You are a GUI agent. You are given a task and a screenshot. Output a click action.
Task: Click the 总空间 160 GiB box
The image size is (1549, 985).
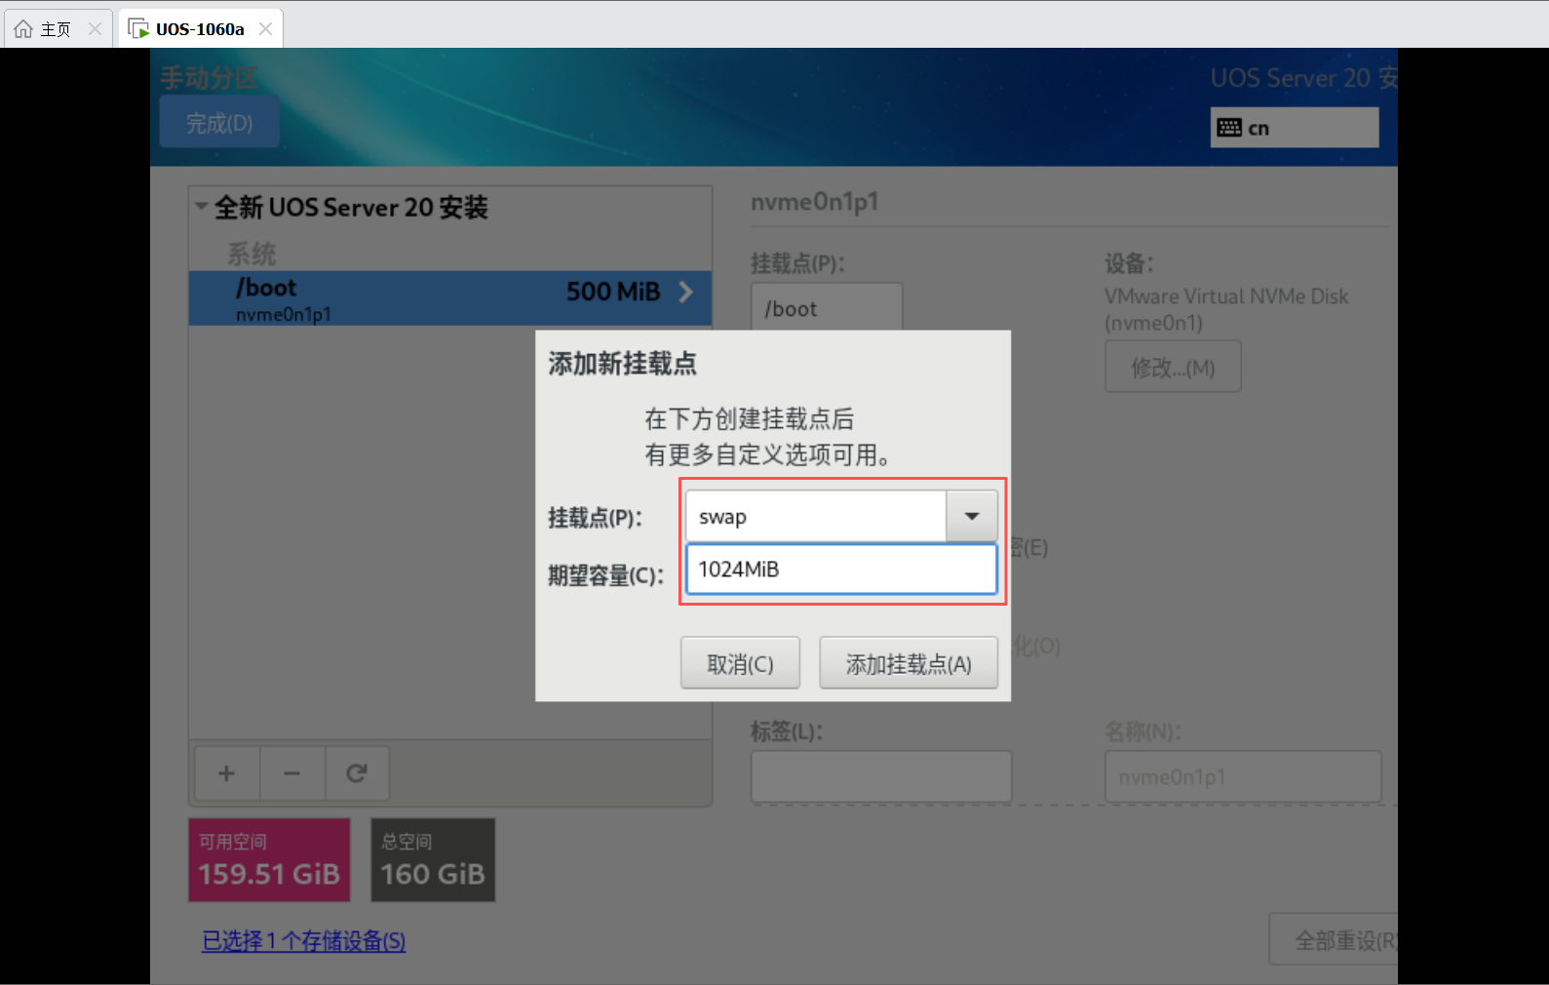tap(433, 860)
